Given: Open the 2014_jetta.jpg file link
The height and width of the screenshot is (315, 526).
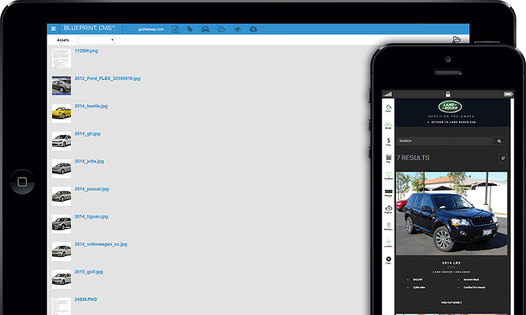Looking at the screenshot, I should point(89,161).
